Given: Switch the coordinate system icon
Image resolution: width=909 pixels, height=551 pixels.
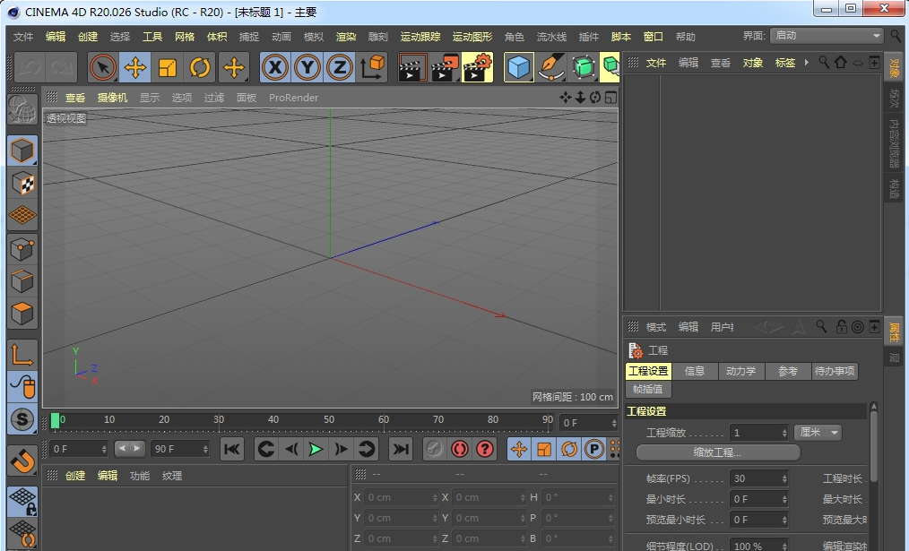Looking at the screenshot, I should pos(372,68).
